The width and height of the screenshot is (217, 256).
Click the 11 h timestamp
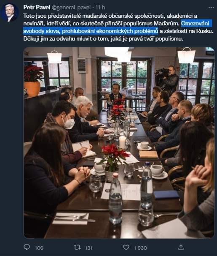[x=100, y=8]
